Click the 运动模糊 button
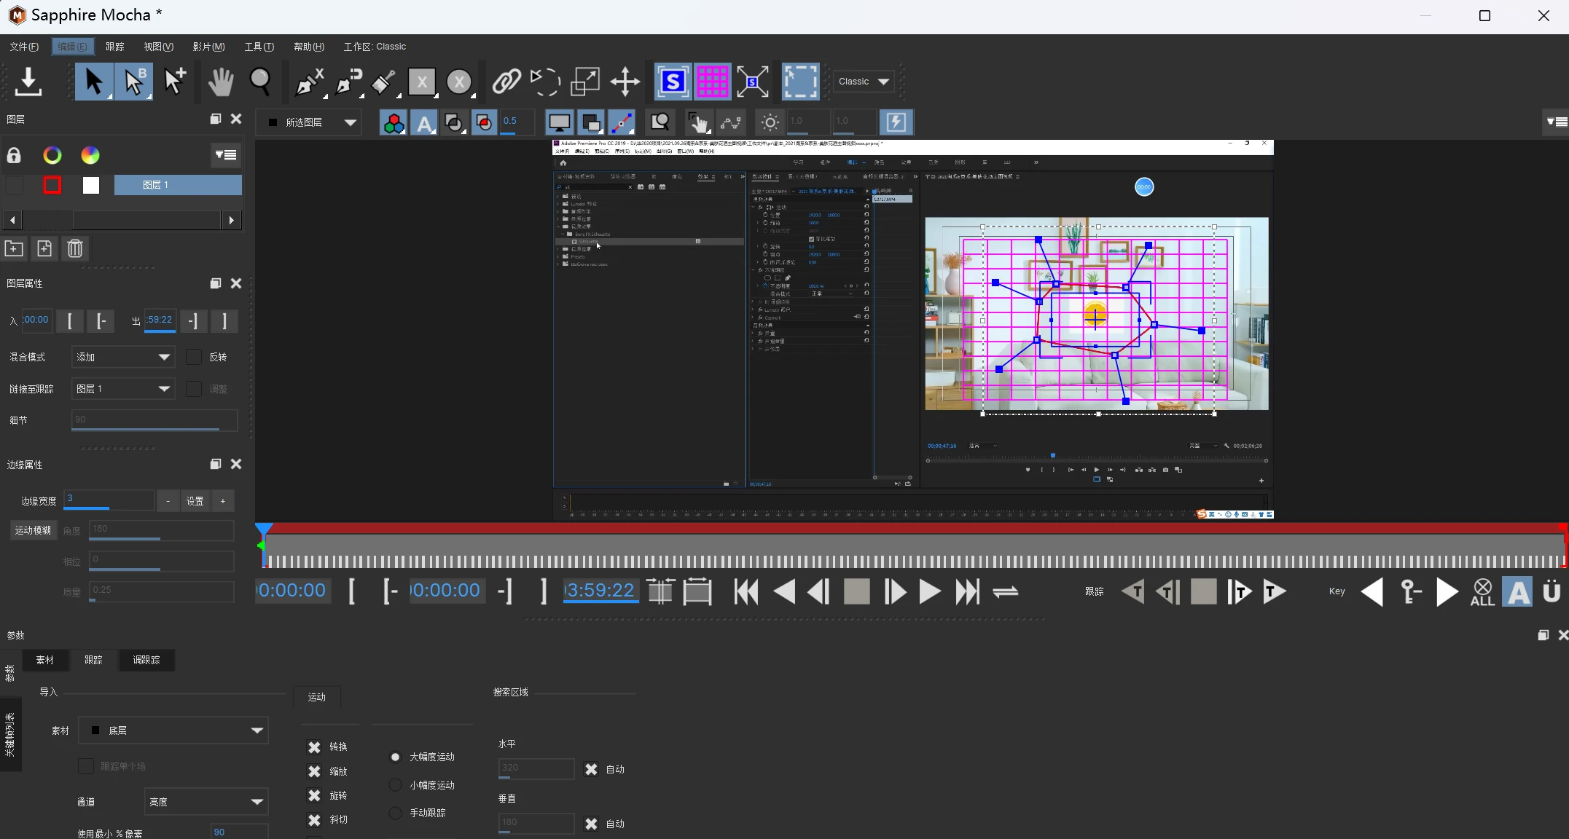 (x=33, y=530)
